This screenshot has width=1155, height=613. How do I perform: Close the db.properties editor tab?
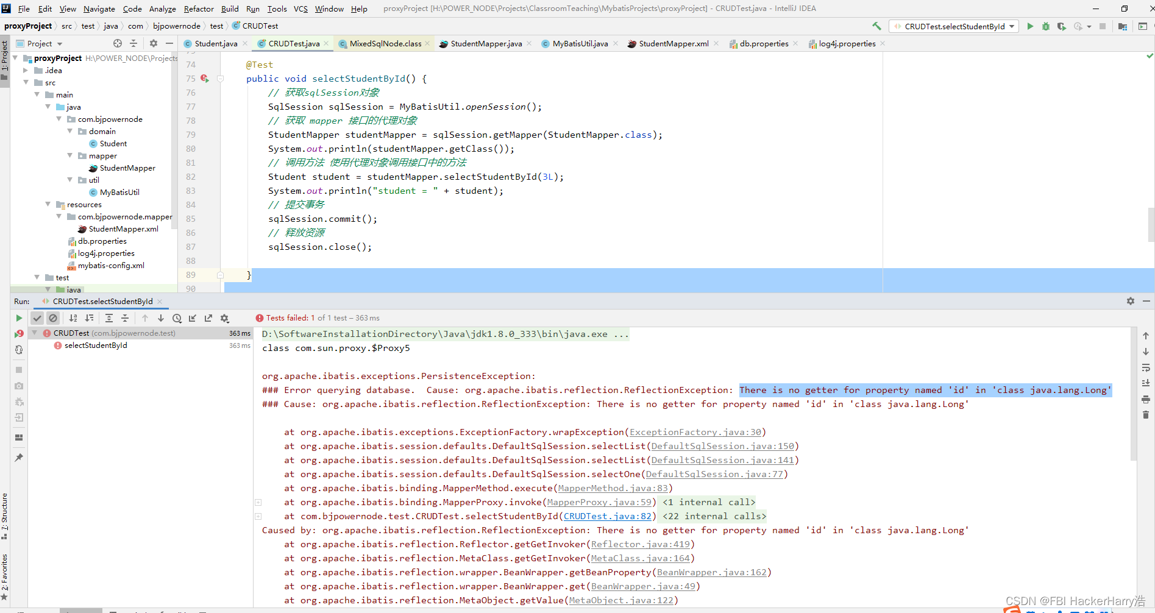tap(795, 43)
